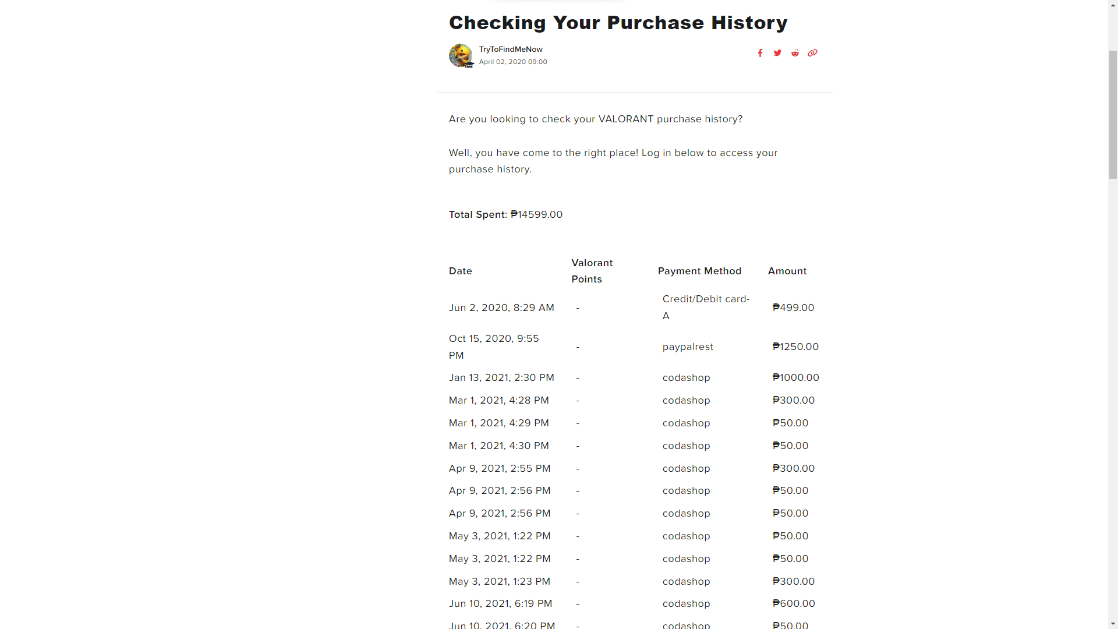
Task: Click the paypalrest payment entry
Action: point(688,347)
